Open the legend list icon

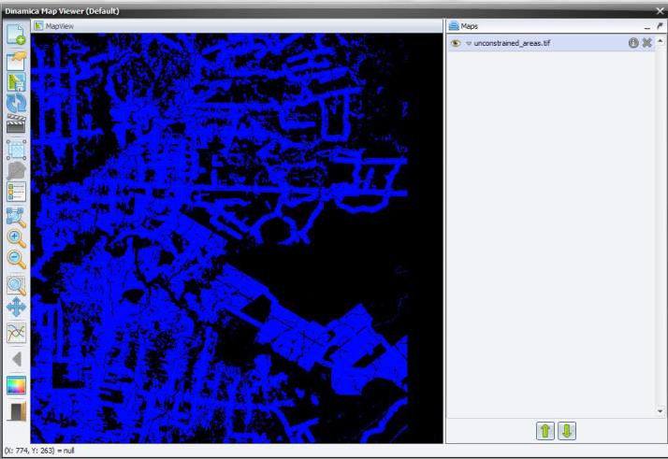[x=17, y=192]
